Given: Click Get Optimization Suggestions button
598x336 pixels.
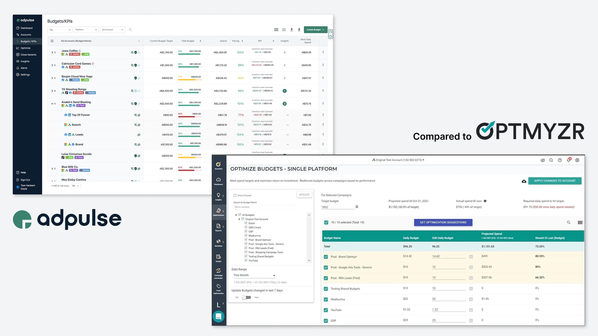Looking at the screenshot, I should 443,222.
